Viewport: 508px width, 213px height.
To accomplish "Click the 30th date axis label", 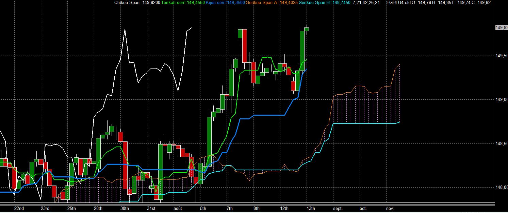I will point(125,208).
